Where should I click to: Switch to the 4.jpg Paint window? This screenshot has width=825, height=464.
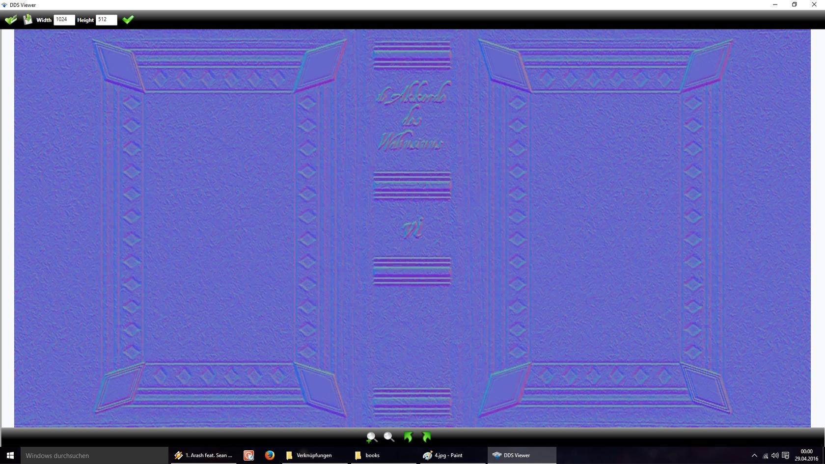point(443,456)
